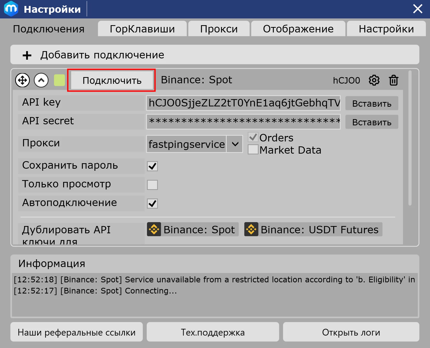Click Binance USDT Futures duplicate icon

[251, 229]
